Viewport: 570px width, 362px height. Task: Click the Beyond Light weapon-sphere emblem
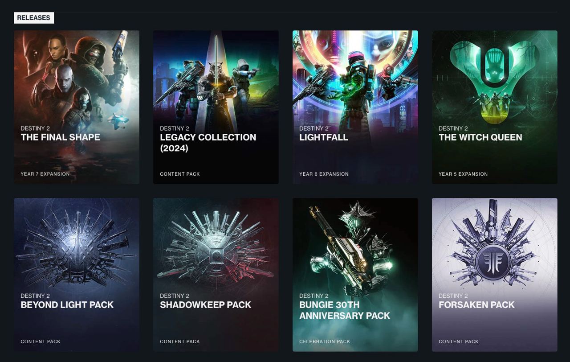click(76, 250)
